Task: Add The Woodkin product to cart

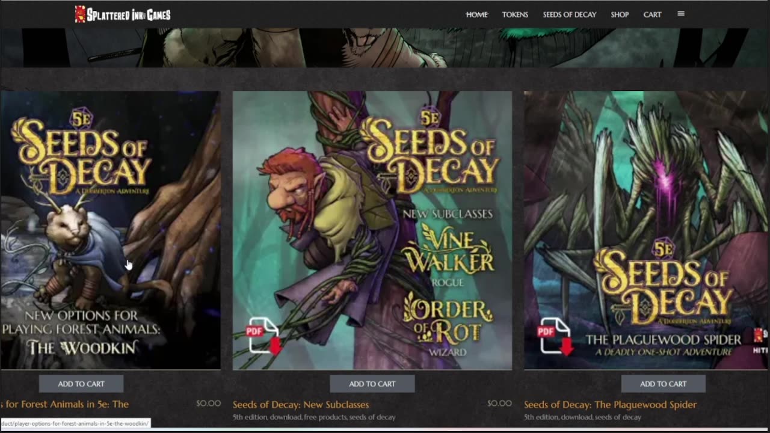Action: [x=81, y=384]
